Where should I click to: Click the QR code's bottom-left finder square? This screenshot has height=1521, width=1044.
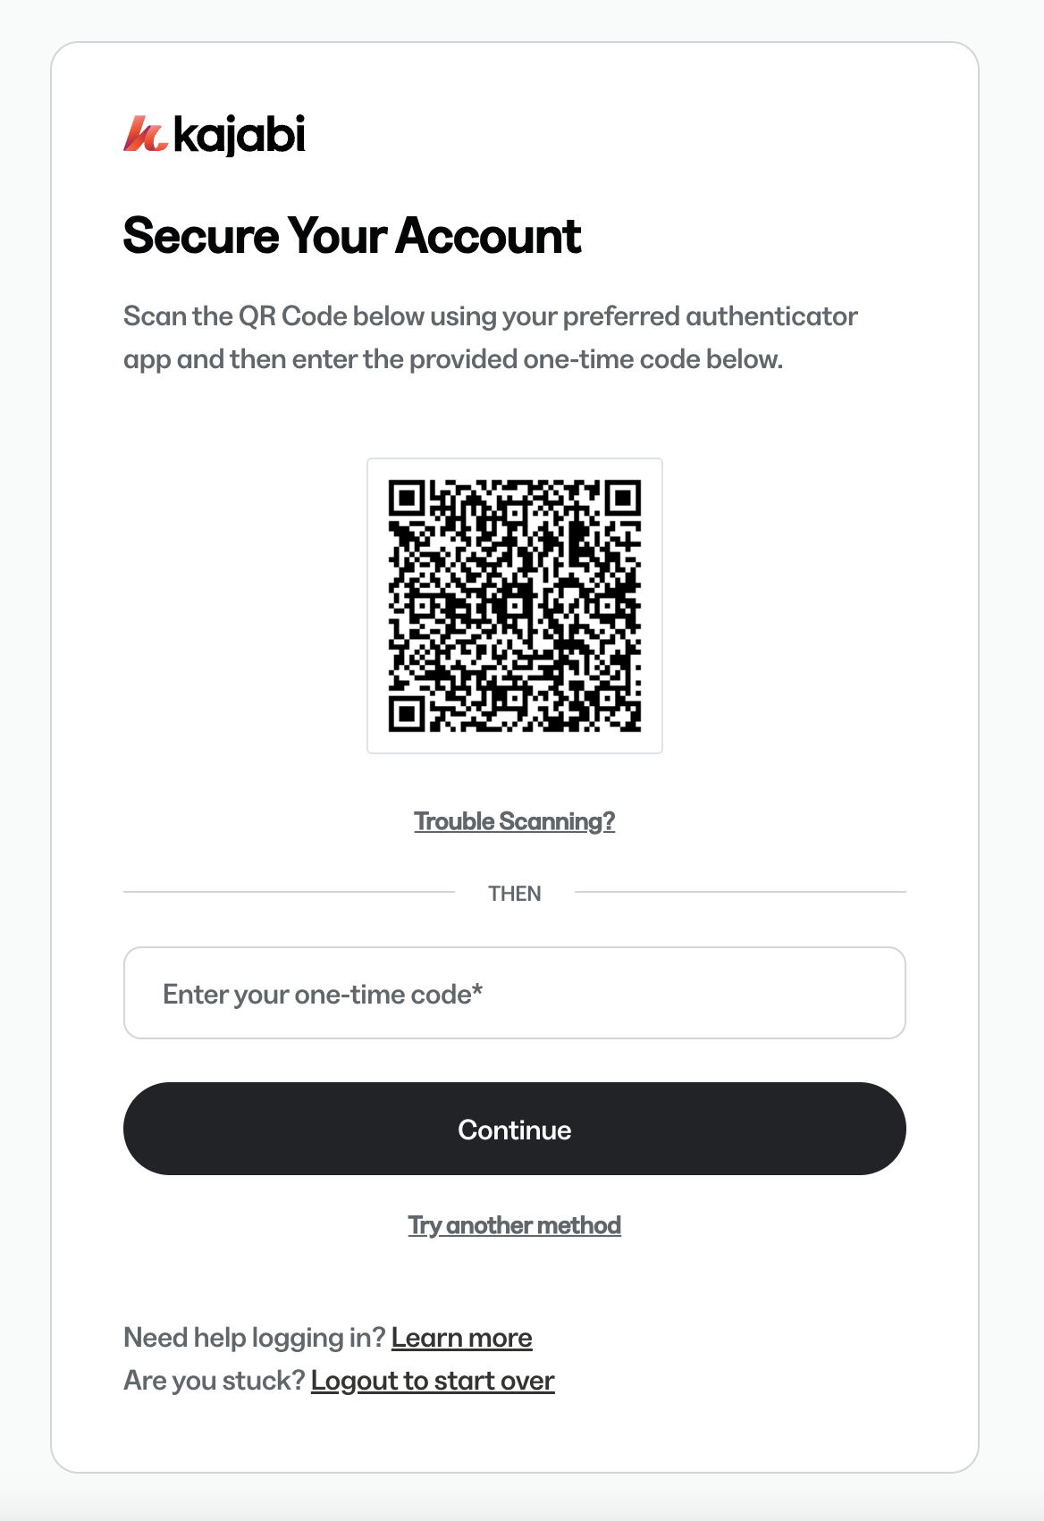pyautogui.click(x=406, y=714)
